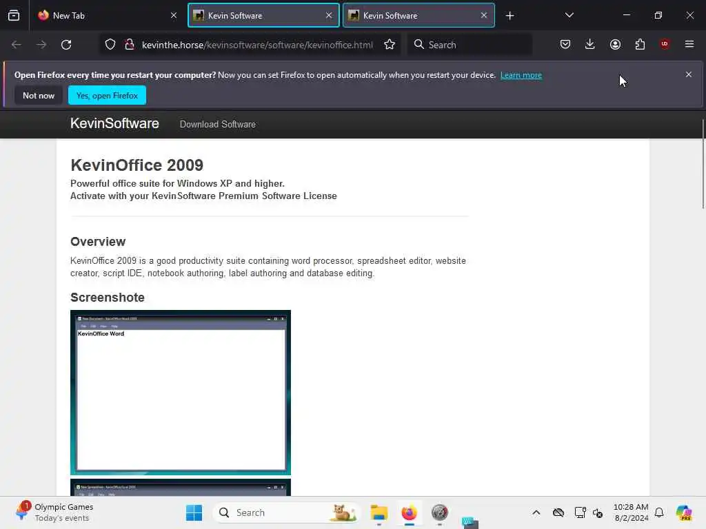Click the partially visible spreadsheet screenshot
The height and width of the screenshot is (529, 706).
(181, 487)
